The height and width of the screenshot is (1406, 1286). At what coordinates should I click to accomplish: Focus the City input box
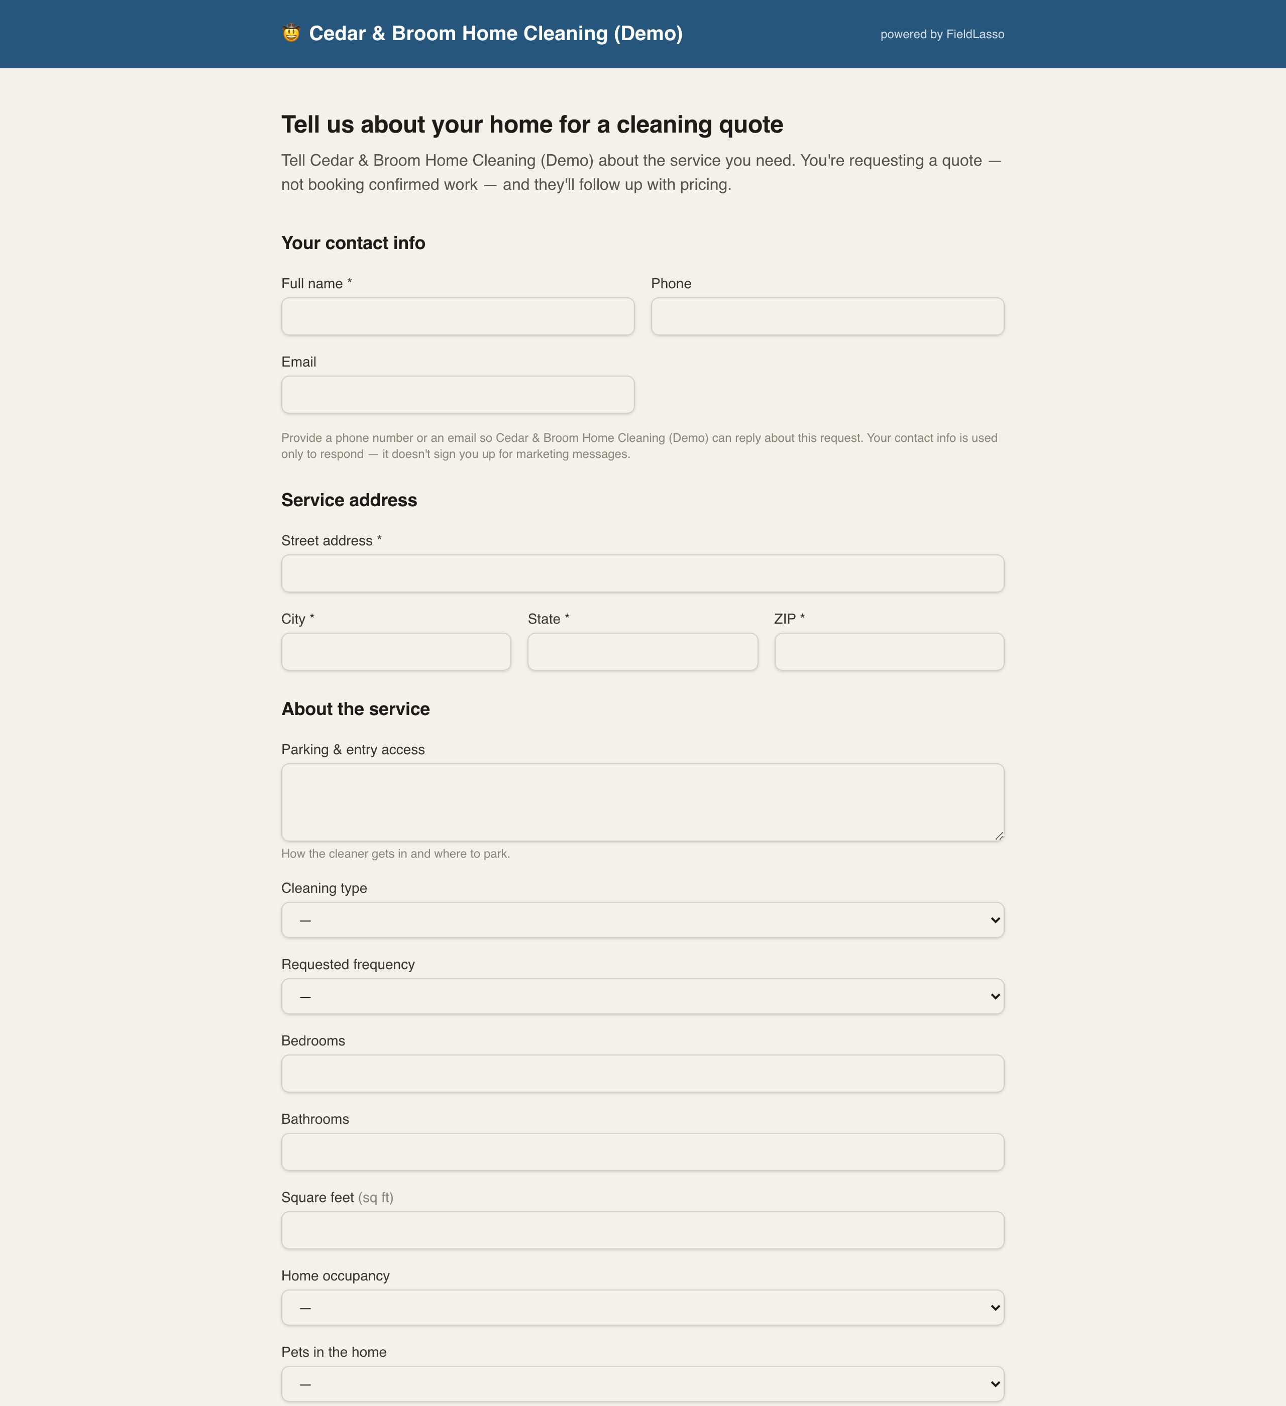click(x=396, y=652)
